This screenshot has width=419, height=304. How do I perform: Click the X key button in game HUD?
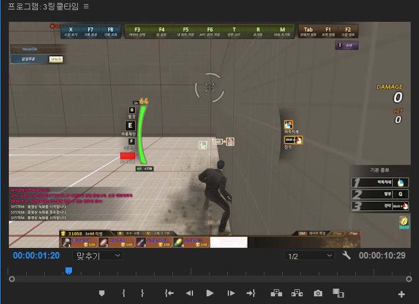point(71,31)
